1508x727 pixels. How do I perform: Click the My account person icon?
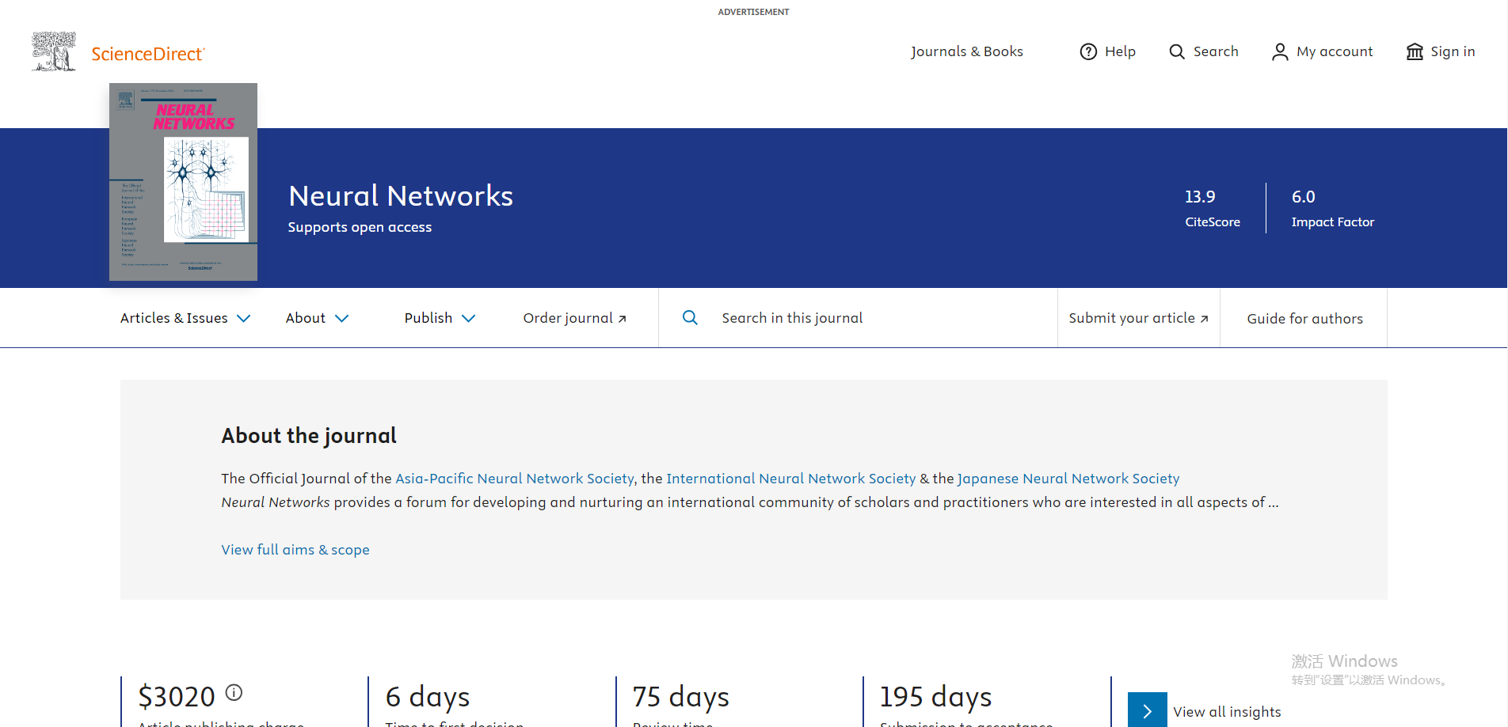(1280, 51)
